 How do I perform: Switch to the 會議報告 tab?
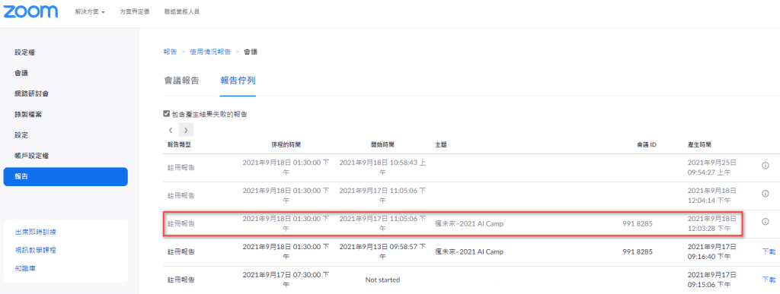coord(181,81)
